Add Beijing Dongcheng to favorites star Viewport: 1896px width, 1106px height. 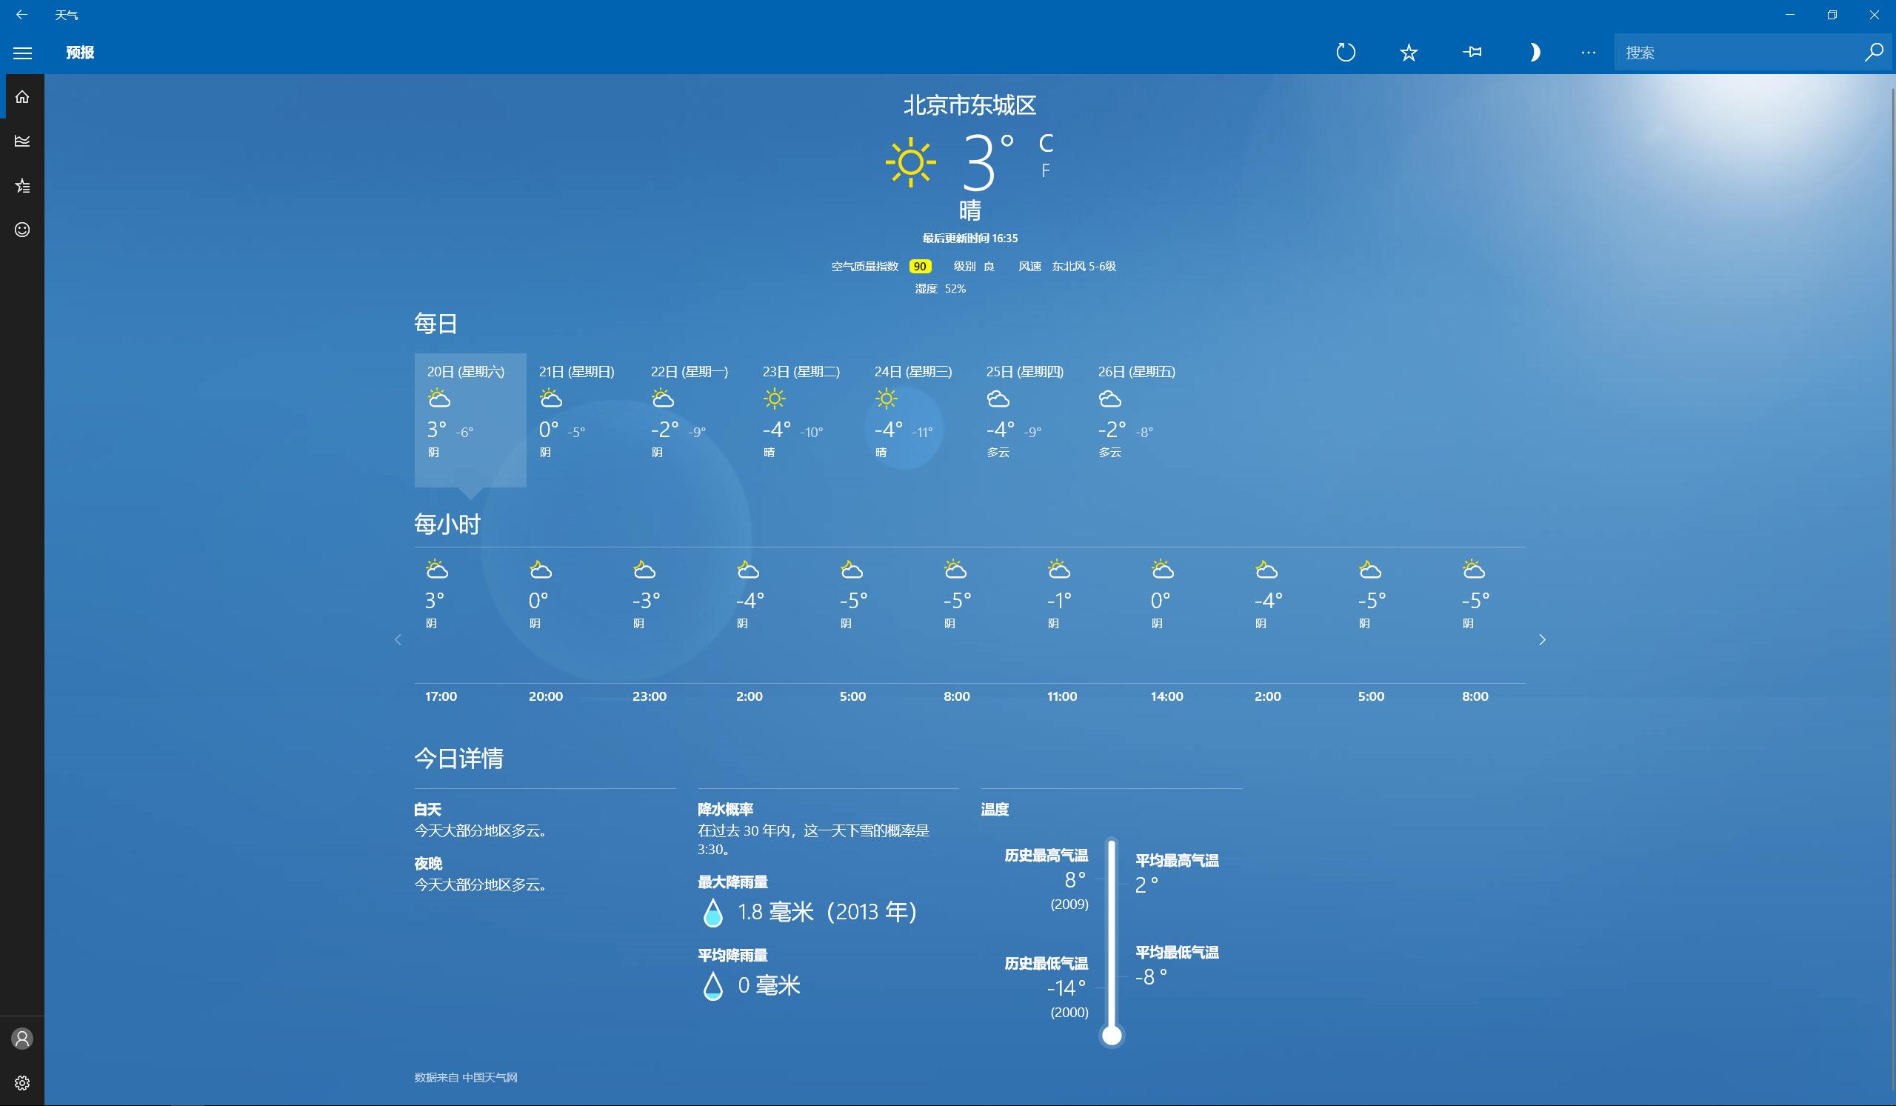coord(1409,53)
